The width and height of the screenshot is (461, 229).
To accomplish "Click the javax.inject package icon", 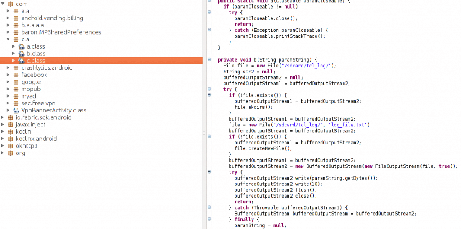I will click(10, 124).
